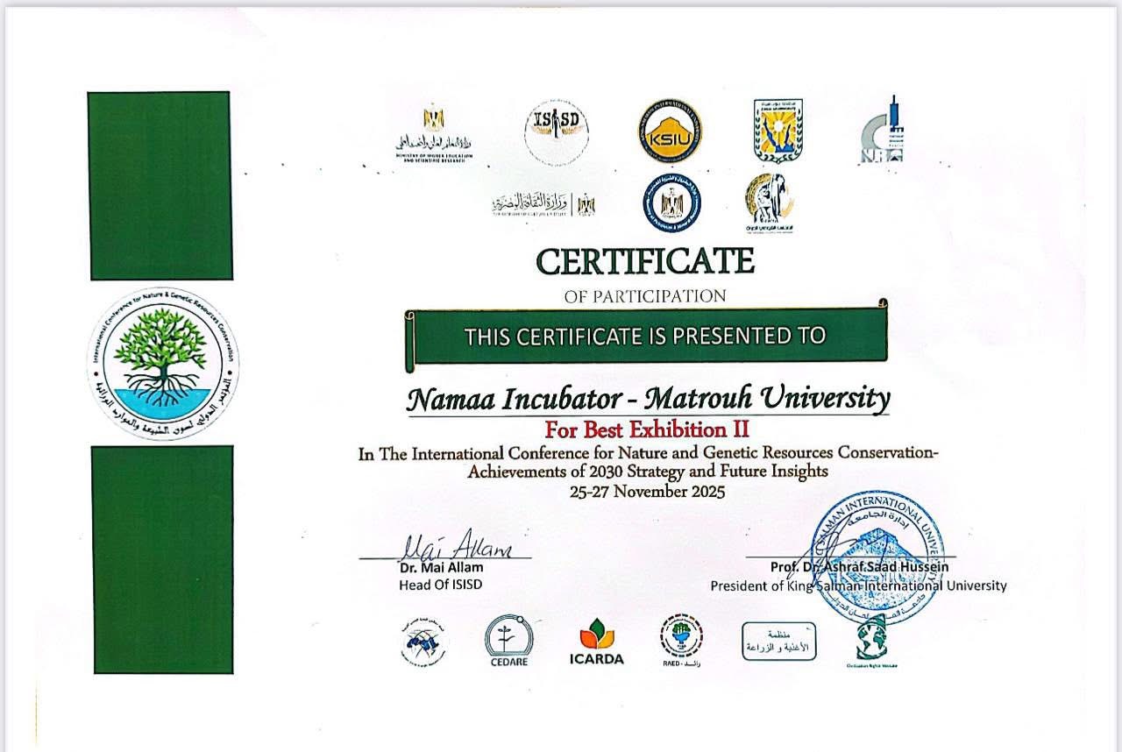Select the KSIU gold university logo
Viewport: 1122px width, 752px height.
click(669, 131)
